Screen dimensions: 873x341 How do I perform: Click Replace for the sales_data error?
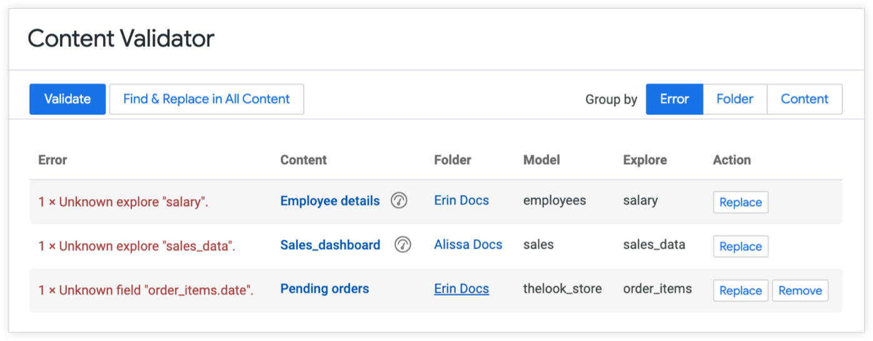pos(740,247)
